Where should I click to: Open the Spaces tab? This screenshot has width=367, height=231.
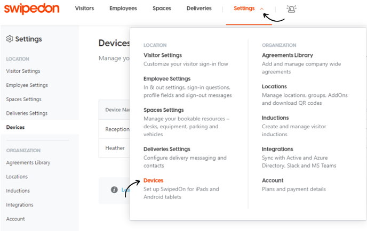[162, 9]
